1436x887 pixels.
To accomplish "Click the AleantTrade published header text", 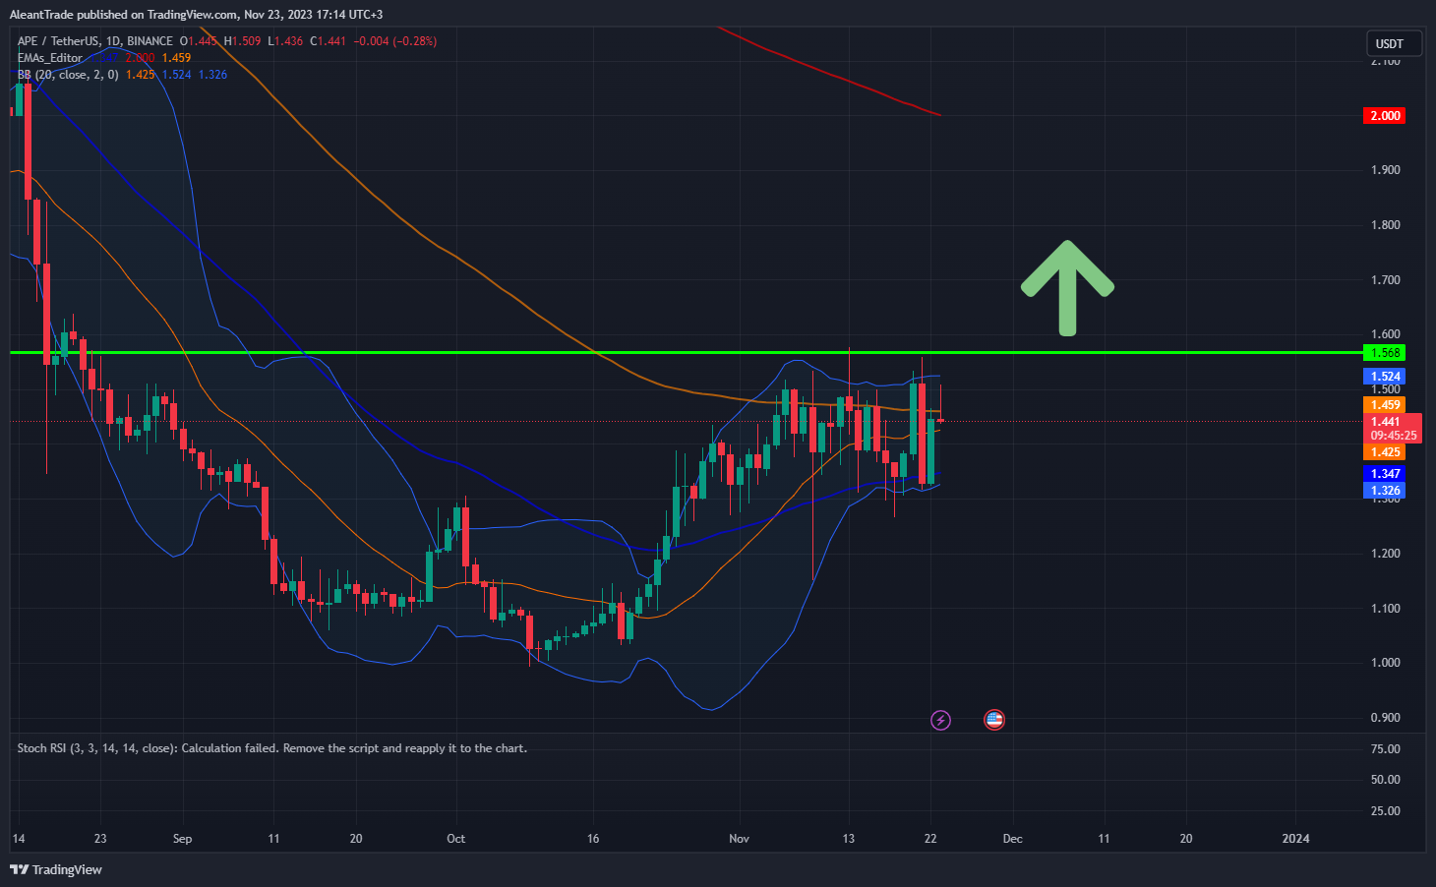I will 196,14.
